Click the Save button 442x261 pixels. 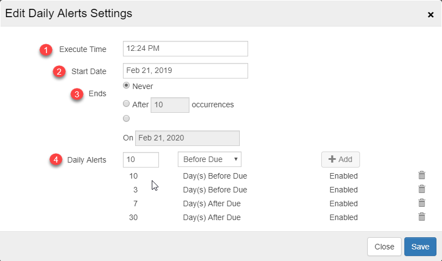(420, 247)
